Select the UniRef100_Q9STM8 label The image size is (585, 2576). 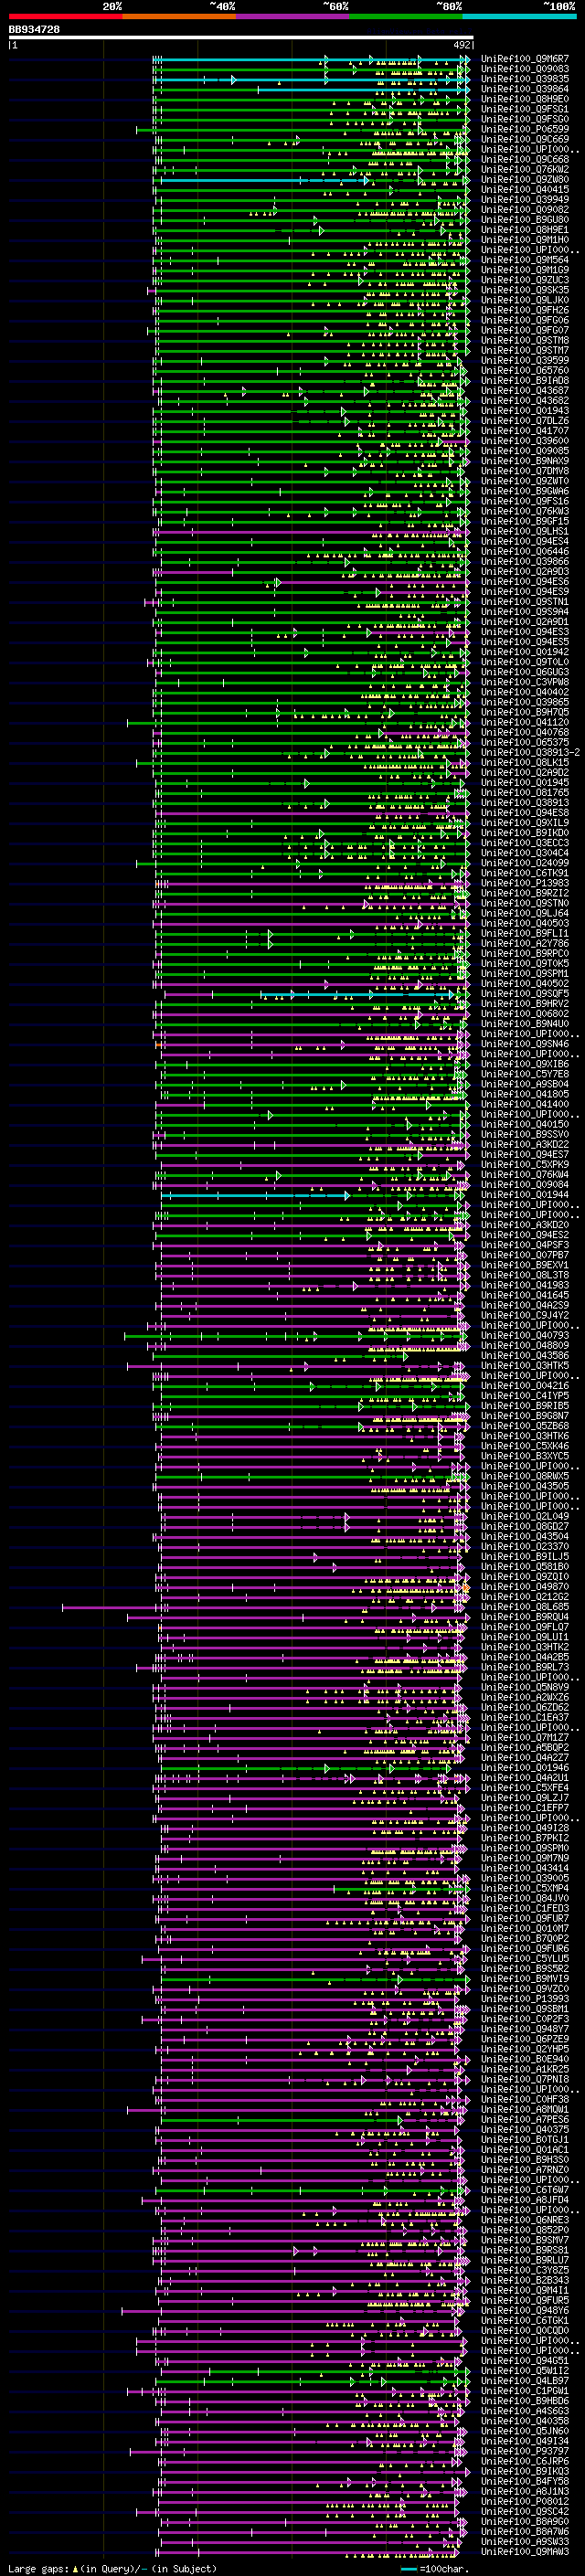524,340
